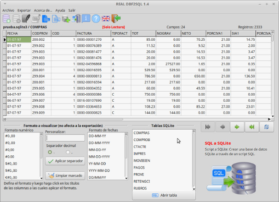Click the FACTURA column header
279x202 pixels.
pyautogui.click(x=93, y=33)
